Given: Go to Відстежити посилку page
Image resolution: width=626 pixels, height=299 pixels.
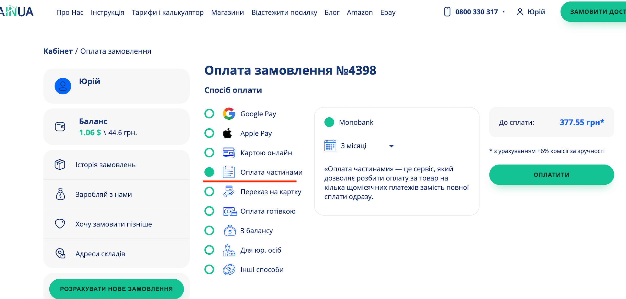Looking at the screenshot, I should click(x=284, y=13).
